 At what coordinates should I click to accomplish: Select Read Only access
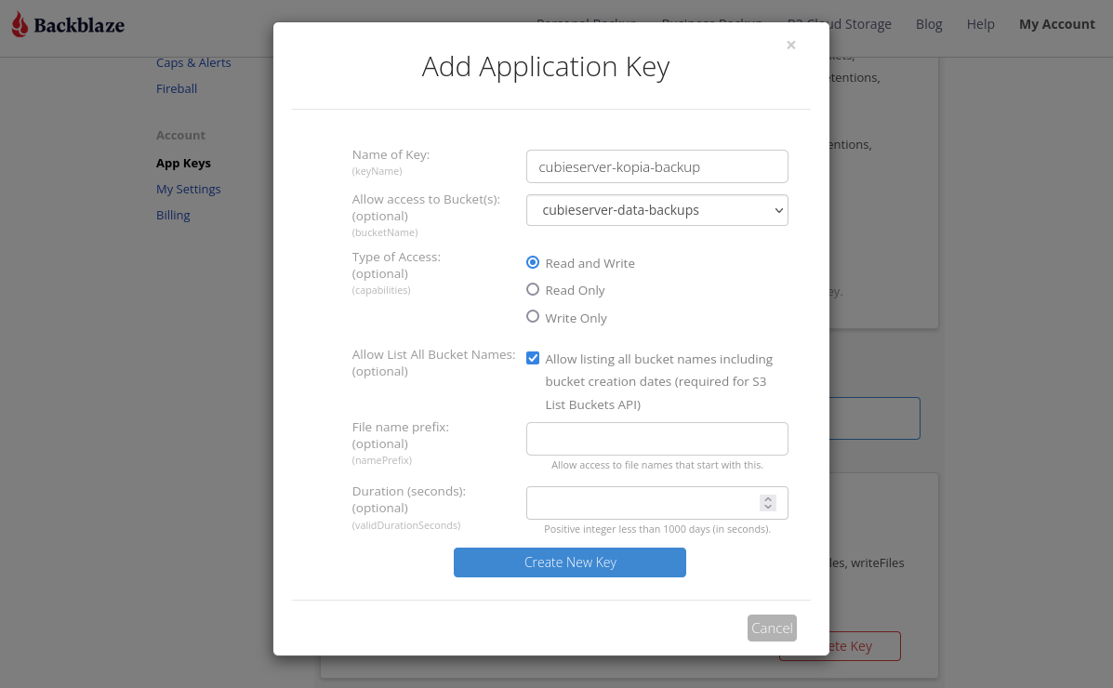click(x=533, y=289)
